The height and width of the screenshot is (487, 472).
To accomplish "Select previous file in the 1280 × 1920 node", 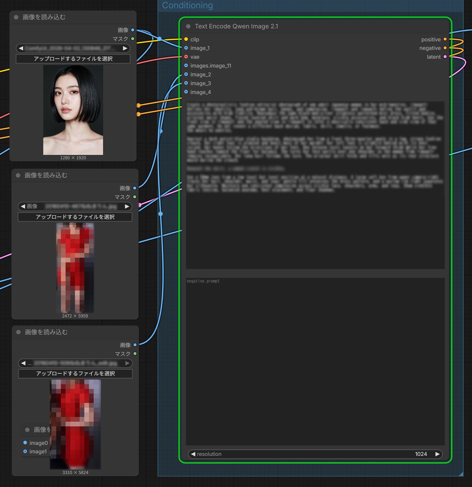I will coord(21,48).
